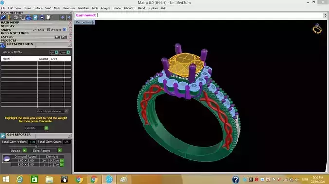329x184 pixels.
Task: Click the first Layers eye icon
Action: point(57,37)
